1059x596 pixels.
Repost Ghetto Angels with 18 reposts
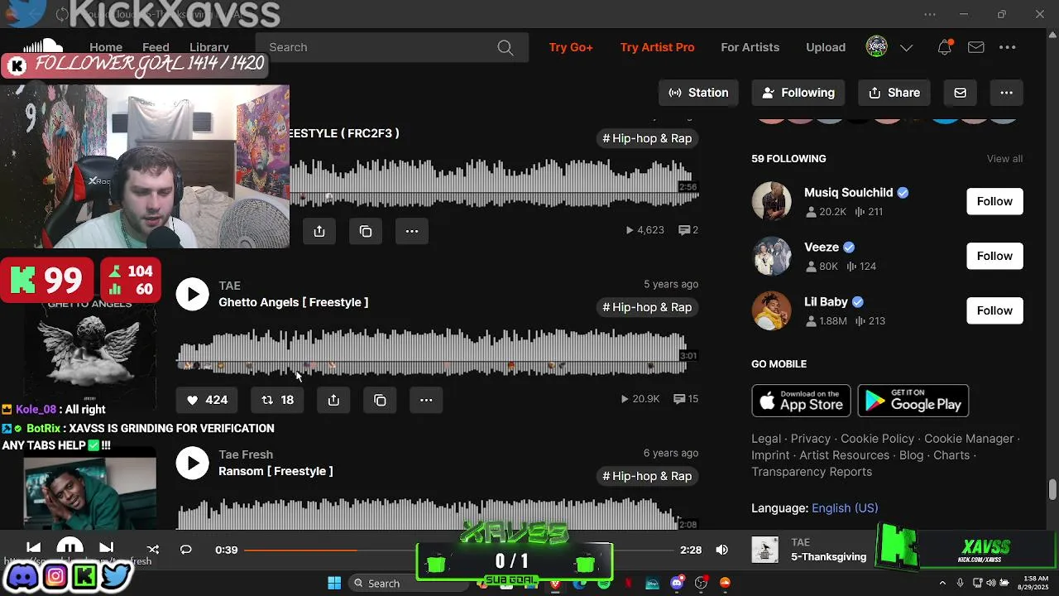click(x=277, y=400)
